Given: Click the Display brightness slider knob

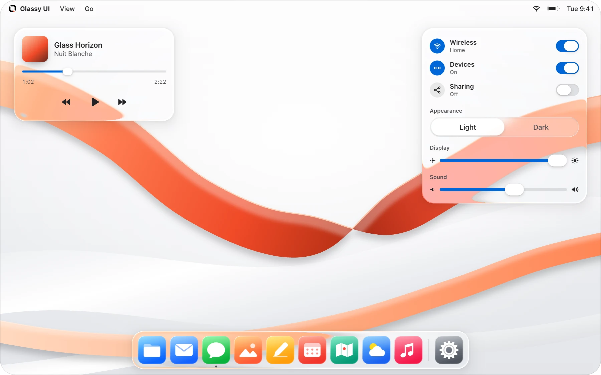Looking at the screenshot, I should 557,161.
